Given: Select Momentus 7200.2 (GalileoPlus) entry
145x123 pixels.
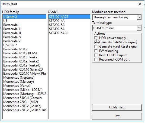Looking at the screenshot, I should [24, 110].
